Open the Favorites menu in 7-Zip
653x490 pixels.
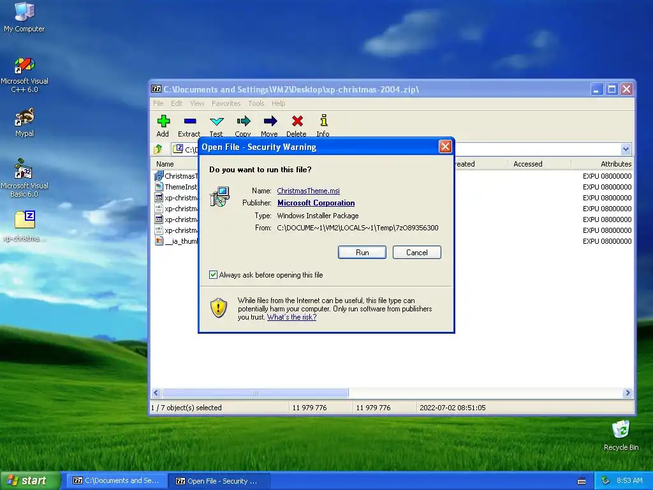tap(226, 103)
